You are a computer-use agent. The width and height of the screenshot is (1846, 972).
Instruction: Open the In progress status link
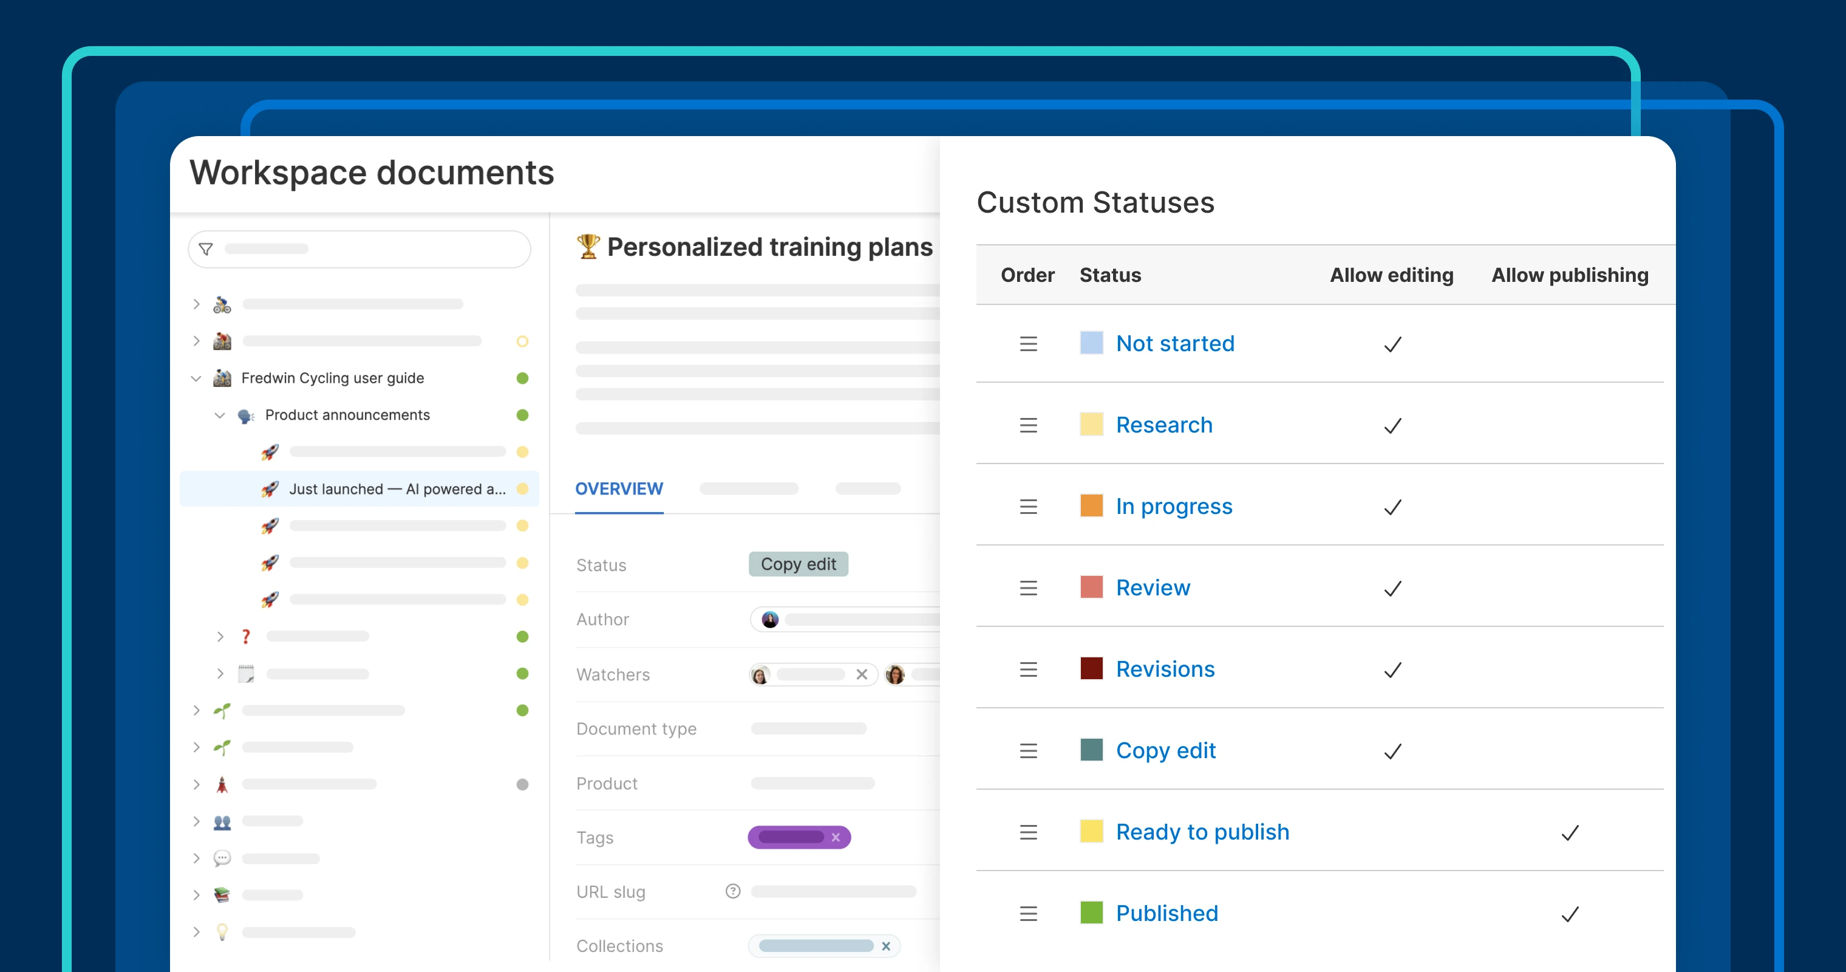[x=1173, y=506]
